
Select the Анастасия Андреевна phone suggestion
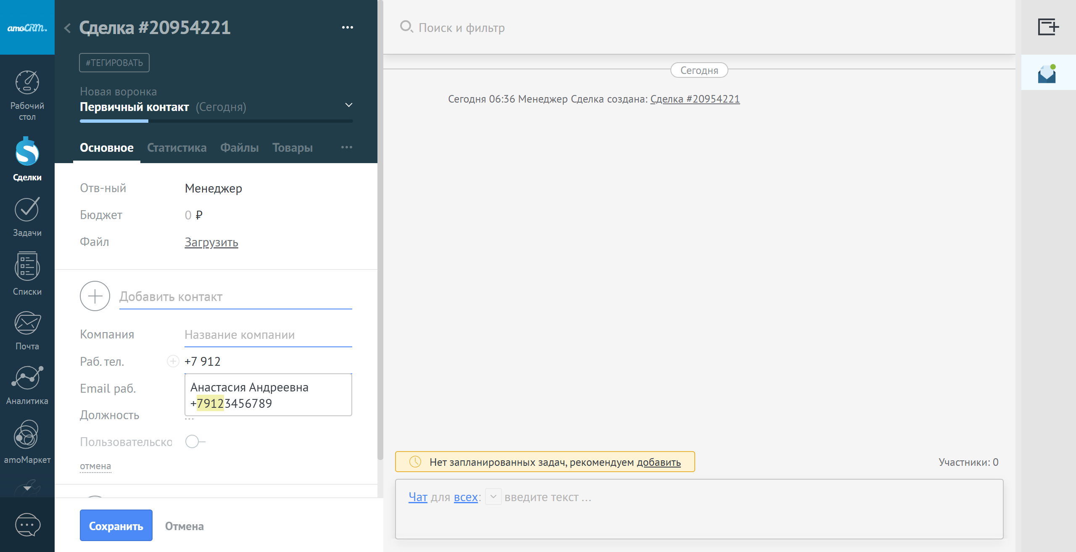268,395
